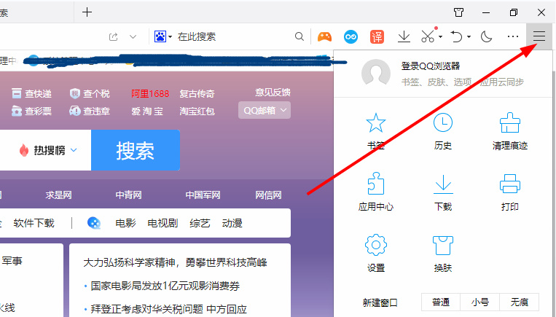Expand the QQ邮箱 dropdown

pos(265,110)
